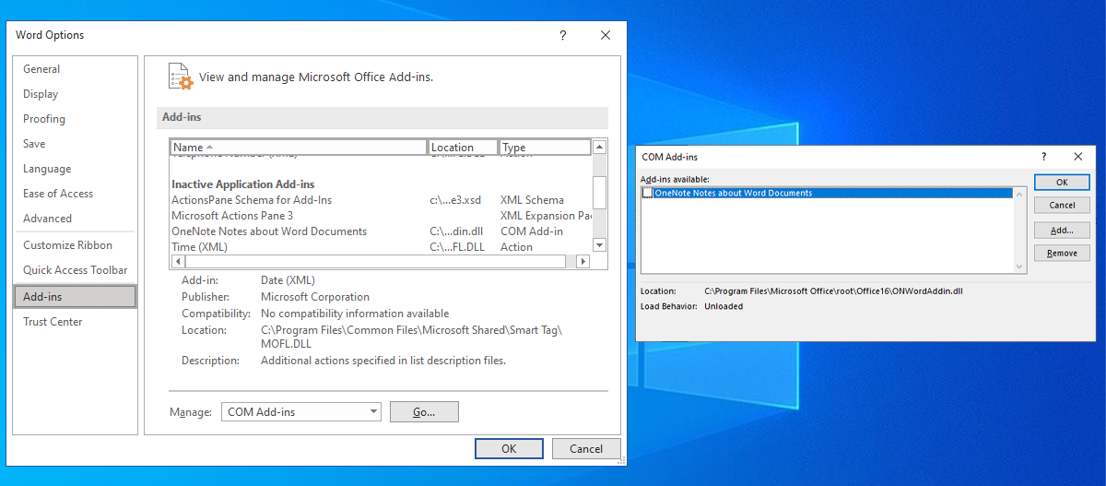Open Proofing options category
This screenshot has width=1106, height=486.
point(74,119)
